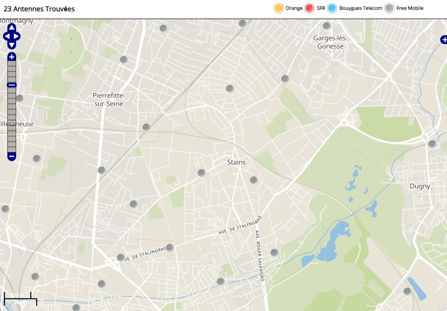The width and height of the screenshot is (447, 311).
Task: Toggle the SFR operator filter
Action: point(309,8)
